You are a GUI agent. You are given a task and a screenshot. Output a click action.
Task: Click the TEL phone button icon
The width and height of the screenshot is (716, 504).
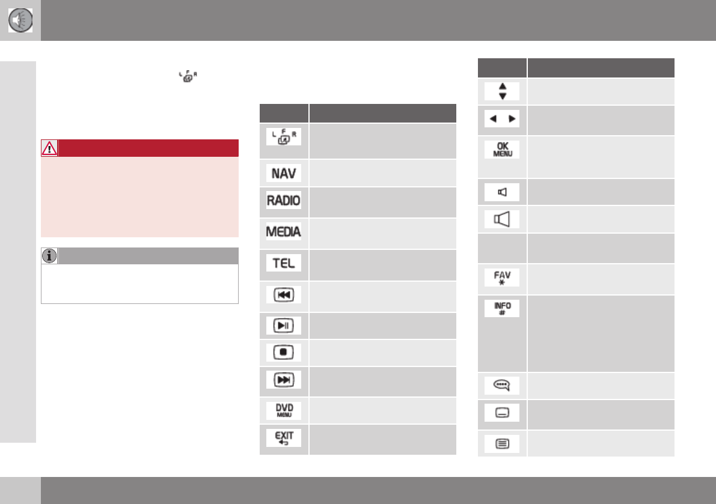284,264
